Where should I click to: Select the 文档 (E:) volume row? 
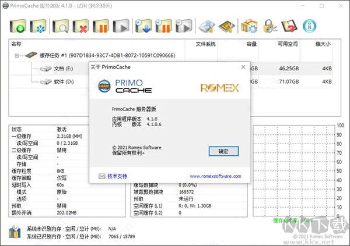coord(171,69)
